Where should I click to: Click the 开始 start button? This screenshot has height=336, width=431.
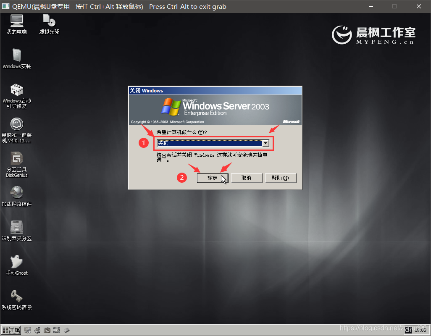click(x=11, y=330)
